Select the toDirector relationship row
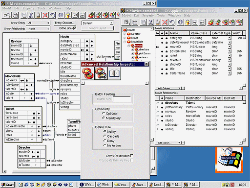 pyautogui.click(x=199, y=125)
